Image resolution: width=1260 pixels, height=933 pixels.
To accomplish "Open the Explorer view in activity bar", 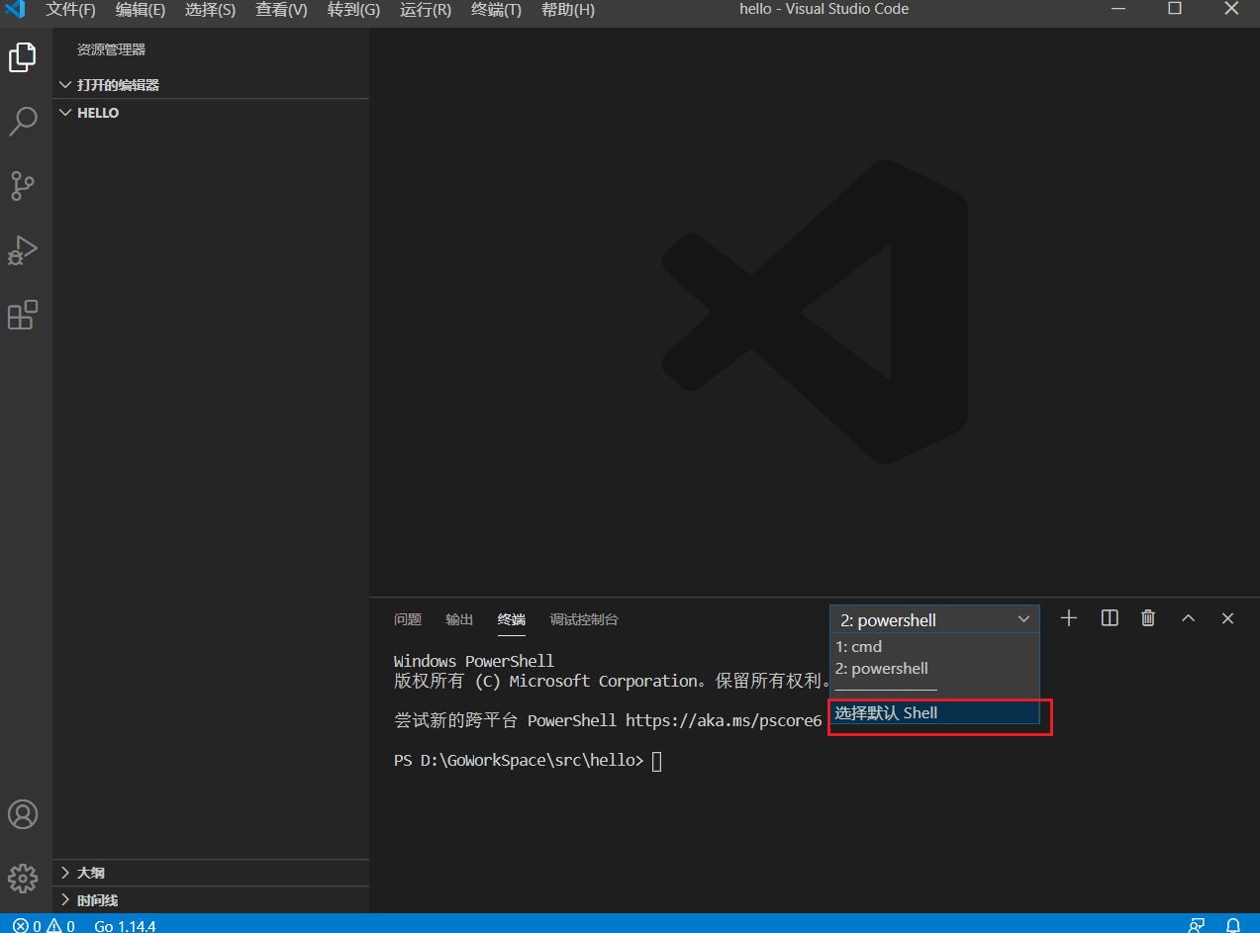I will 23,57.
